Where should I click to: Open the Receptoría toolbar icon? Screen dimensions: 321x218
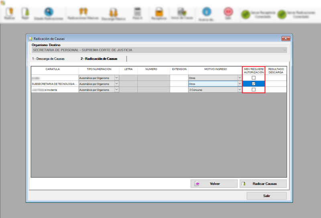[x=159, y=12]
